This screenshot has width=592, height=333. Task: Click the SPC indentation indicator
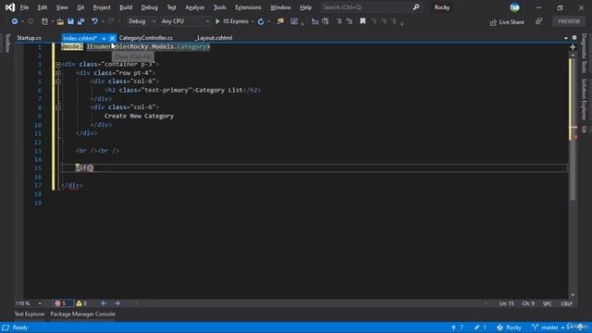[x=548, y=303]
